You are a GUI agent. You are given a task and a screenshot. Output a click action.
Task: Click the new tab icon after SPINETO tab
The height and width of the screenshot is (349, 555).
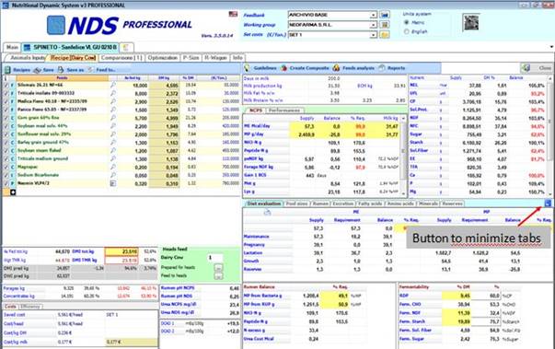point(126,47)
